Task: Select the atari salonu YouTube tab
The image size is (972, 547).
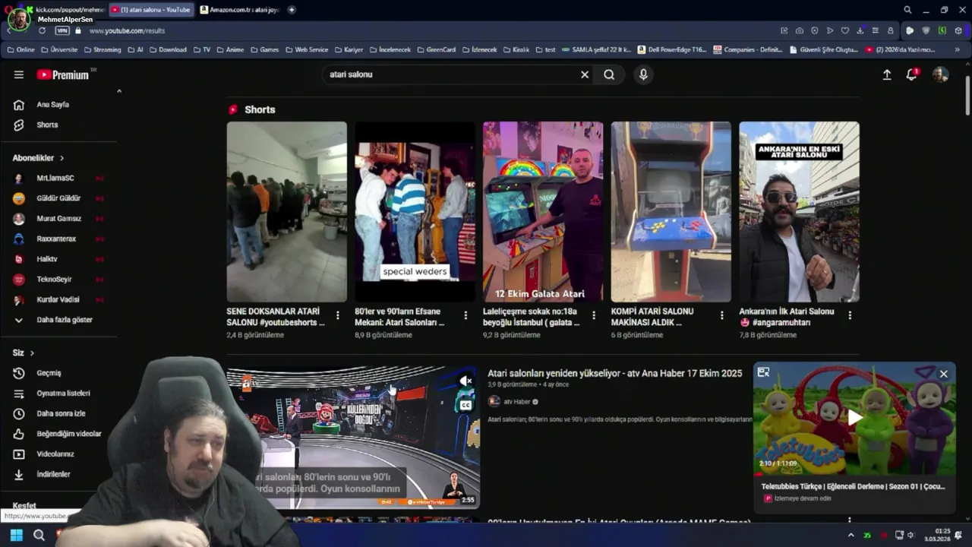Action: click(151, 10)
